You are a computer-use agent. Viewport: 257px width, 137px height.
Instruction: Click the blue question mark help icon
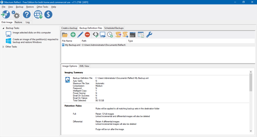pyautogui.click(x=27, y=14)
